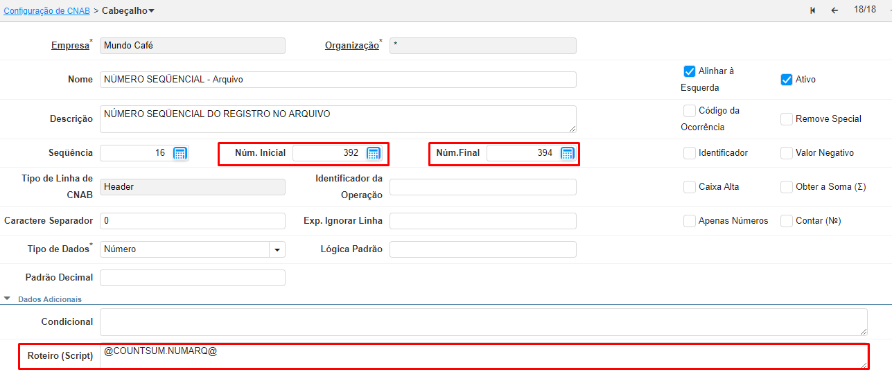The image size is (892, 372).
Task: Select the Tipo de Dados Número field
Action: pos(184,249)
